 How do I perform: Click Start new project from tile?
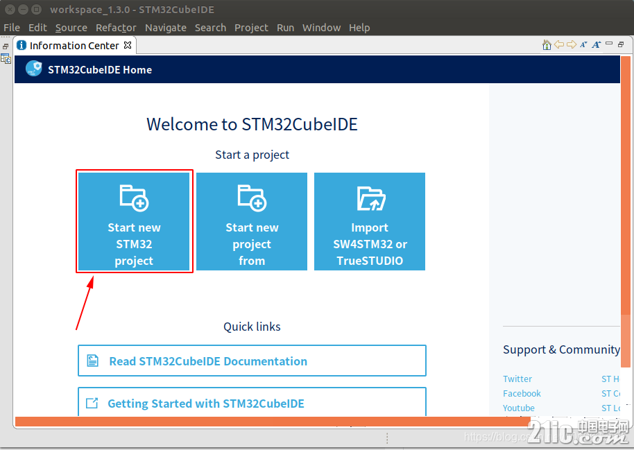[x=252, y=221]
